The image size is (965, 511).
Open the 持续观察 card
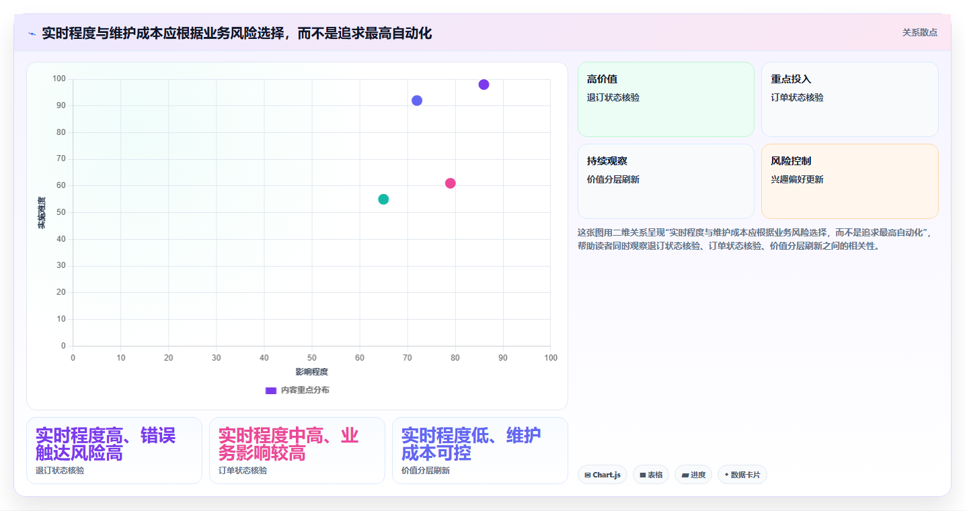click(666, 181)
